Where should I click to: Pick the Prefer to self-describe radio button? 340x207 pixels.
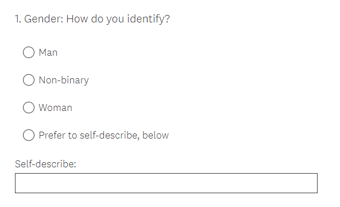tap(29, 135)
